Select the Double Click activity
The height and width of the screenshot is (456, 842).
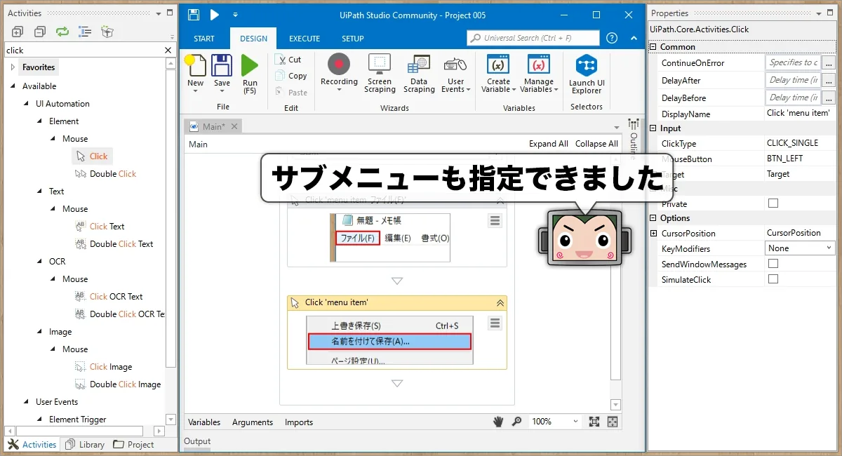click(x=106, y=174)
